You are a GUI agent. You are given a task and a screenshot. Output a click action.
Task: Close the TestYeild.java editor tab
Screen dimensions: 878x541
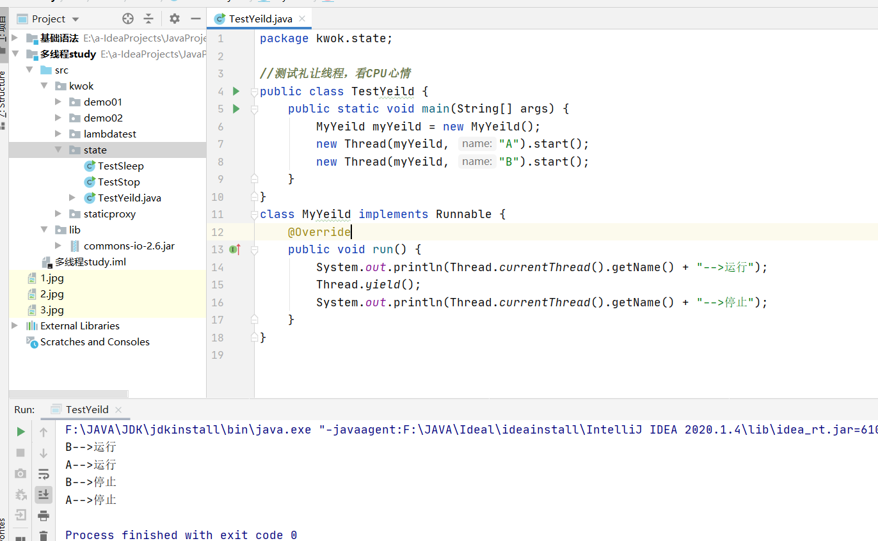pyautogui.click(x=303, y=19)
